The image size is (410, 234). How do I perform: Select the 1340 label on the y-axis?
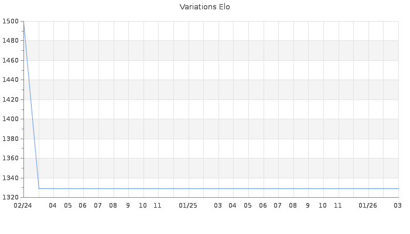click(11, 178)
